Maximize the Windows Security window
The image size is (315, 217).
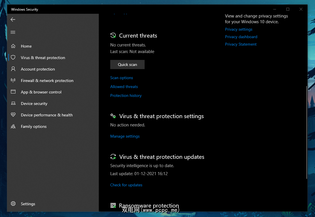(288, 9)
